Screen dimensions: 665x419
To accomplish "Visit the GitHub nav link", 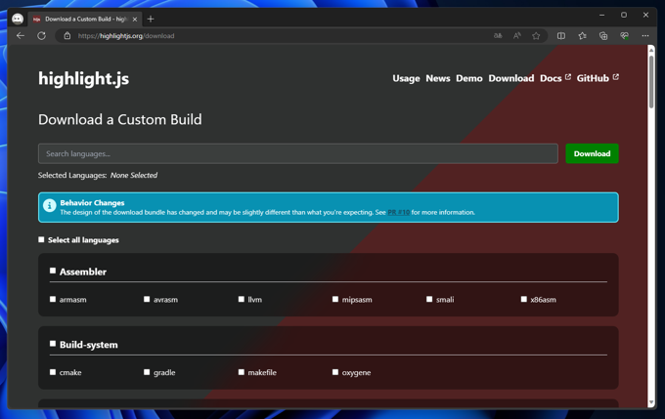I will click(593, 78).
